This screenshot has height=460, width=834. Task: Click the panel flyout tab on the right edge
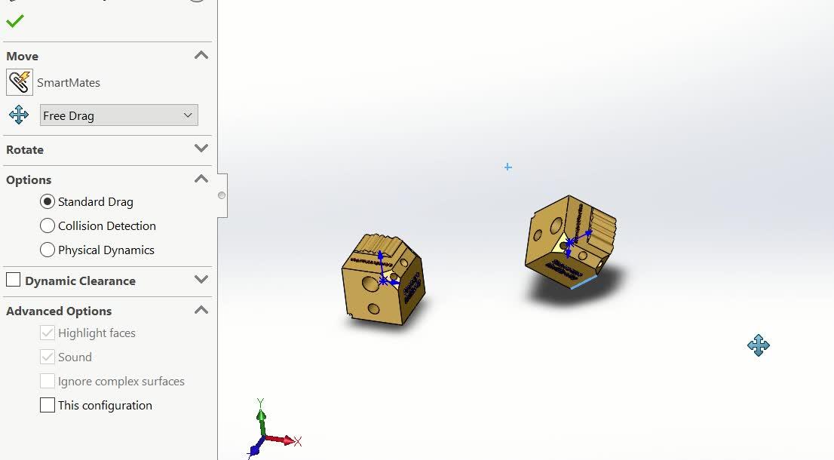[x=220, y=195]
